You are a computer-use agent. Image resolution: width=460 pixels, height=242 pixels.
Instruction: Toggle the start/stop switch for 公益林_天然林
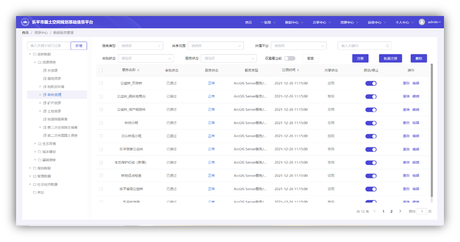point(371,83)
